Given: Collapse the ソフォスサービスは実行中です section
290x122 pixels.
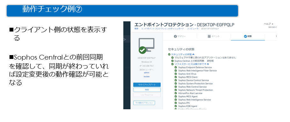Looking at the screenshot, I should [208, 64].
